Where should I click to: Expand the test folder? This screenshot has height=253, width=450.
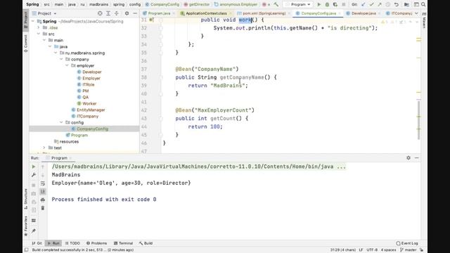[x=44, y=148]
